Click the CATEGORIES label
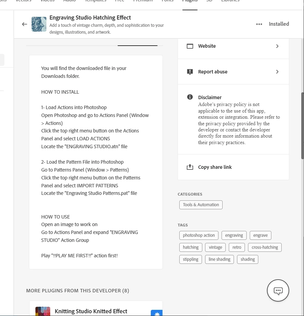The width and height of the screenshot is (304, 316). click(x=190, y=194)
